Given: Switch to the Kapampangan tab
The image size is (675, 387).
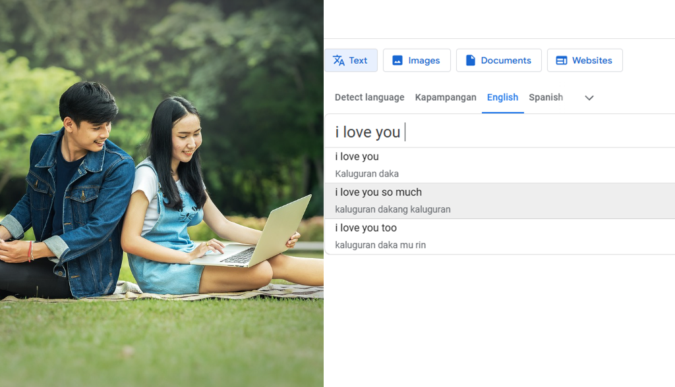Looking at the screenshot, I should (446, 97).
